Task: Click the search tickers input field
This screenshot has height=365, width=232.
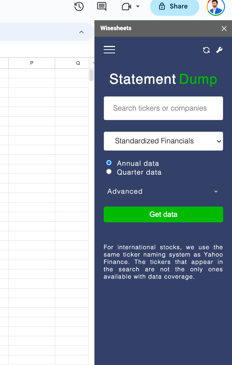Action: [x=163, y=108]
